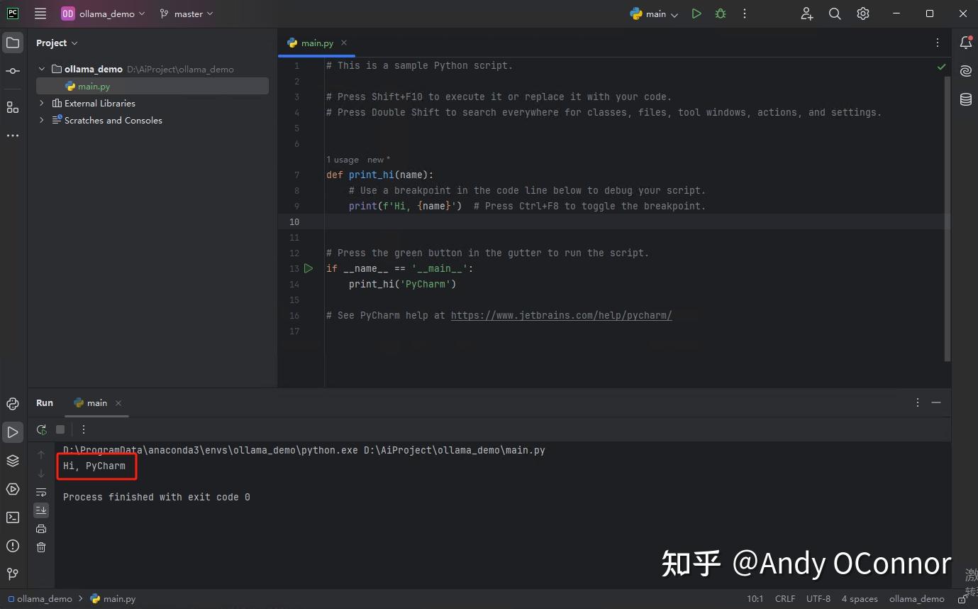
Task: Open the Notifications bell
Action: (x=965, y=43)
